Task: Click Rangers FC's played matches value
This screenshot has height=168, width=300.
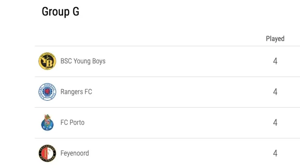Action: (275, 92)
